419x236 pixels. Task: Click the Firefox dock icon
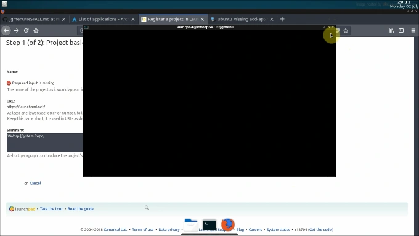(227, 224)
